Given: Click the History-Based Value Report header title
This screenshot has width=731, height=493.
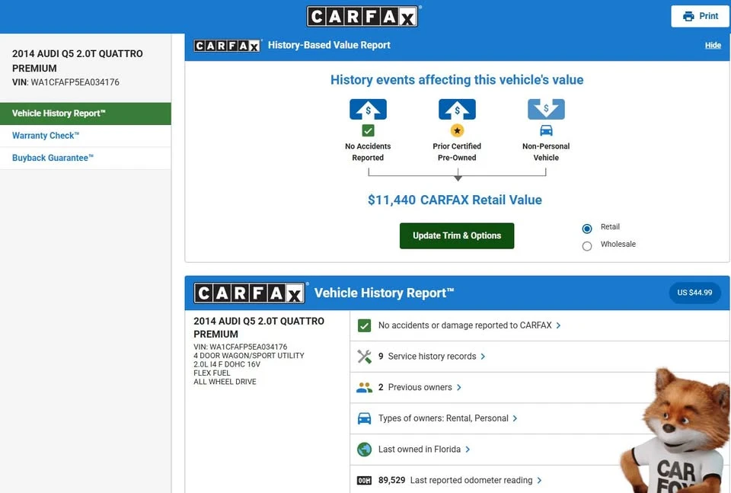Looking at the screenshot, I should 329,45.
